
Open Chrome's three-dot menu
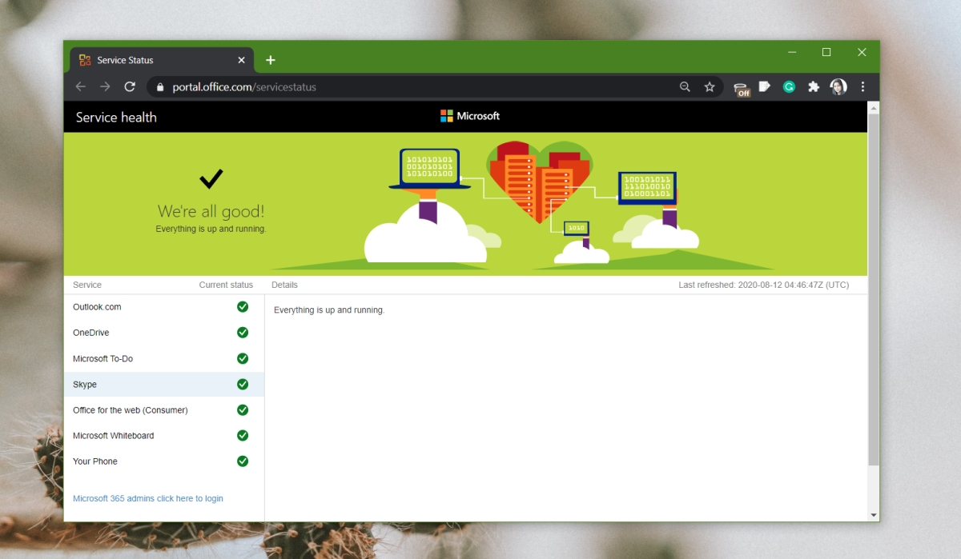point(862,86)
